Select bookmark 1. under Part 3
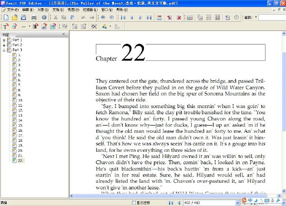The image size is (286, 206). click(x=20, y=55)
